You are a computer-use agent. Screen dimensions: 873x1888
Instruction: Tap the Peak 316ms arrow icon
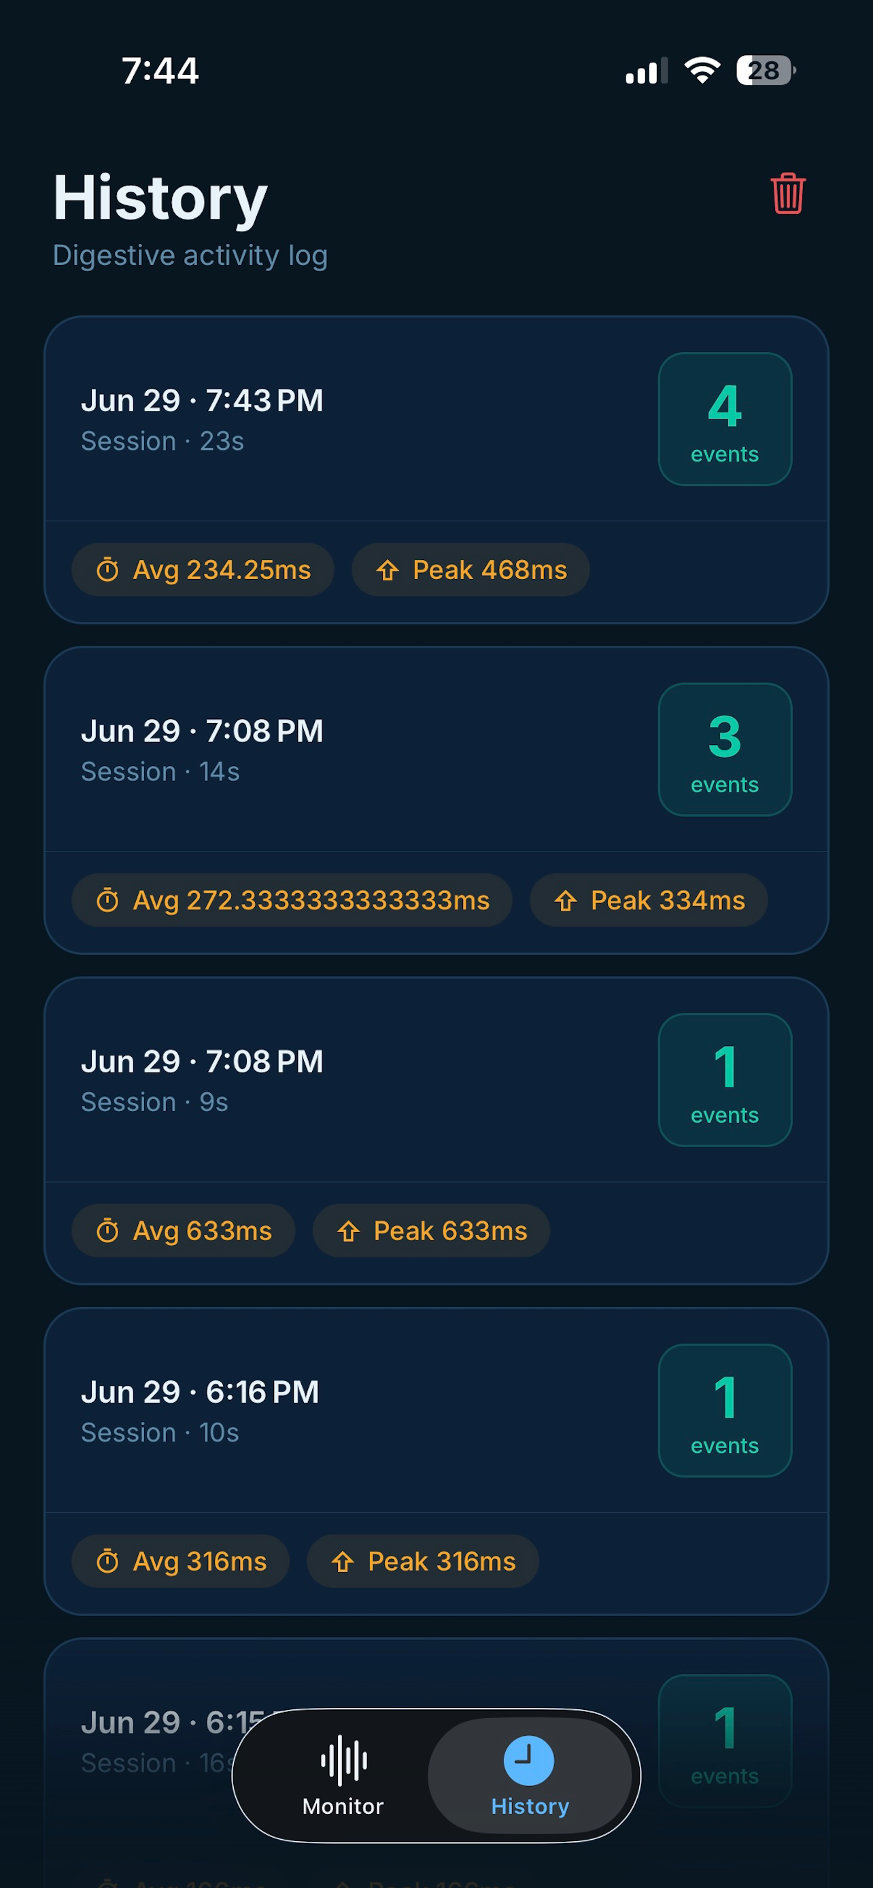pyautogui.click(x=342, y=1561)
